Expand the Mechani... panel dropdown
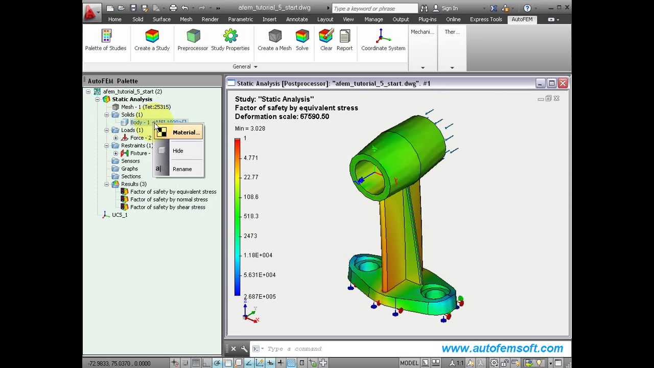 [x=423, y=67]
